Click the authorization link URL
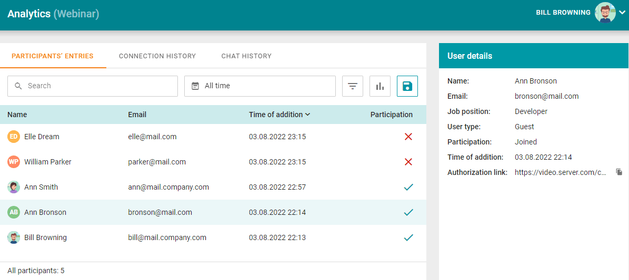Viewport: 629px width, 280px height. click(560, 172)
